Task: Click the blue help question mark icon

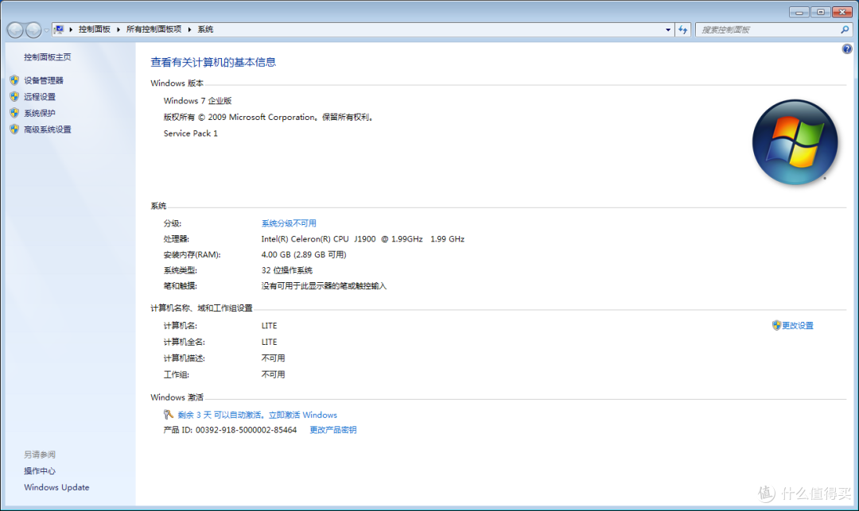Action: [x=846, y=49]
